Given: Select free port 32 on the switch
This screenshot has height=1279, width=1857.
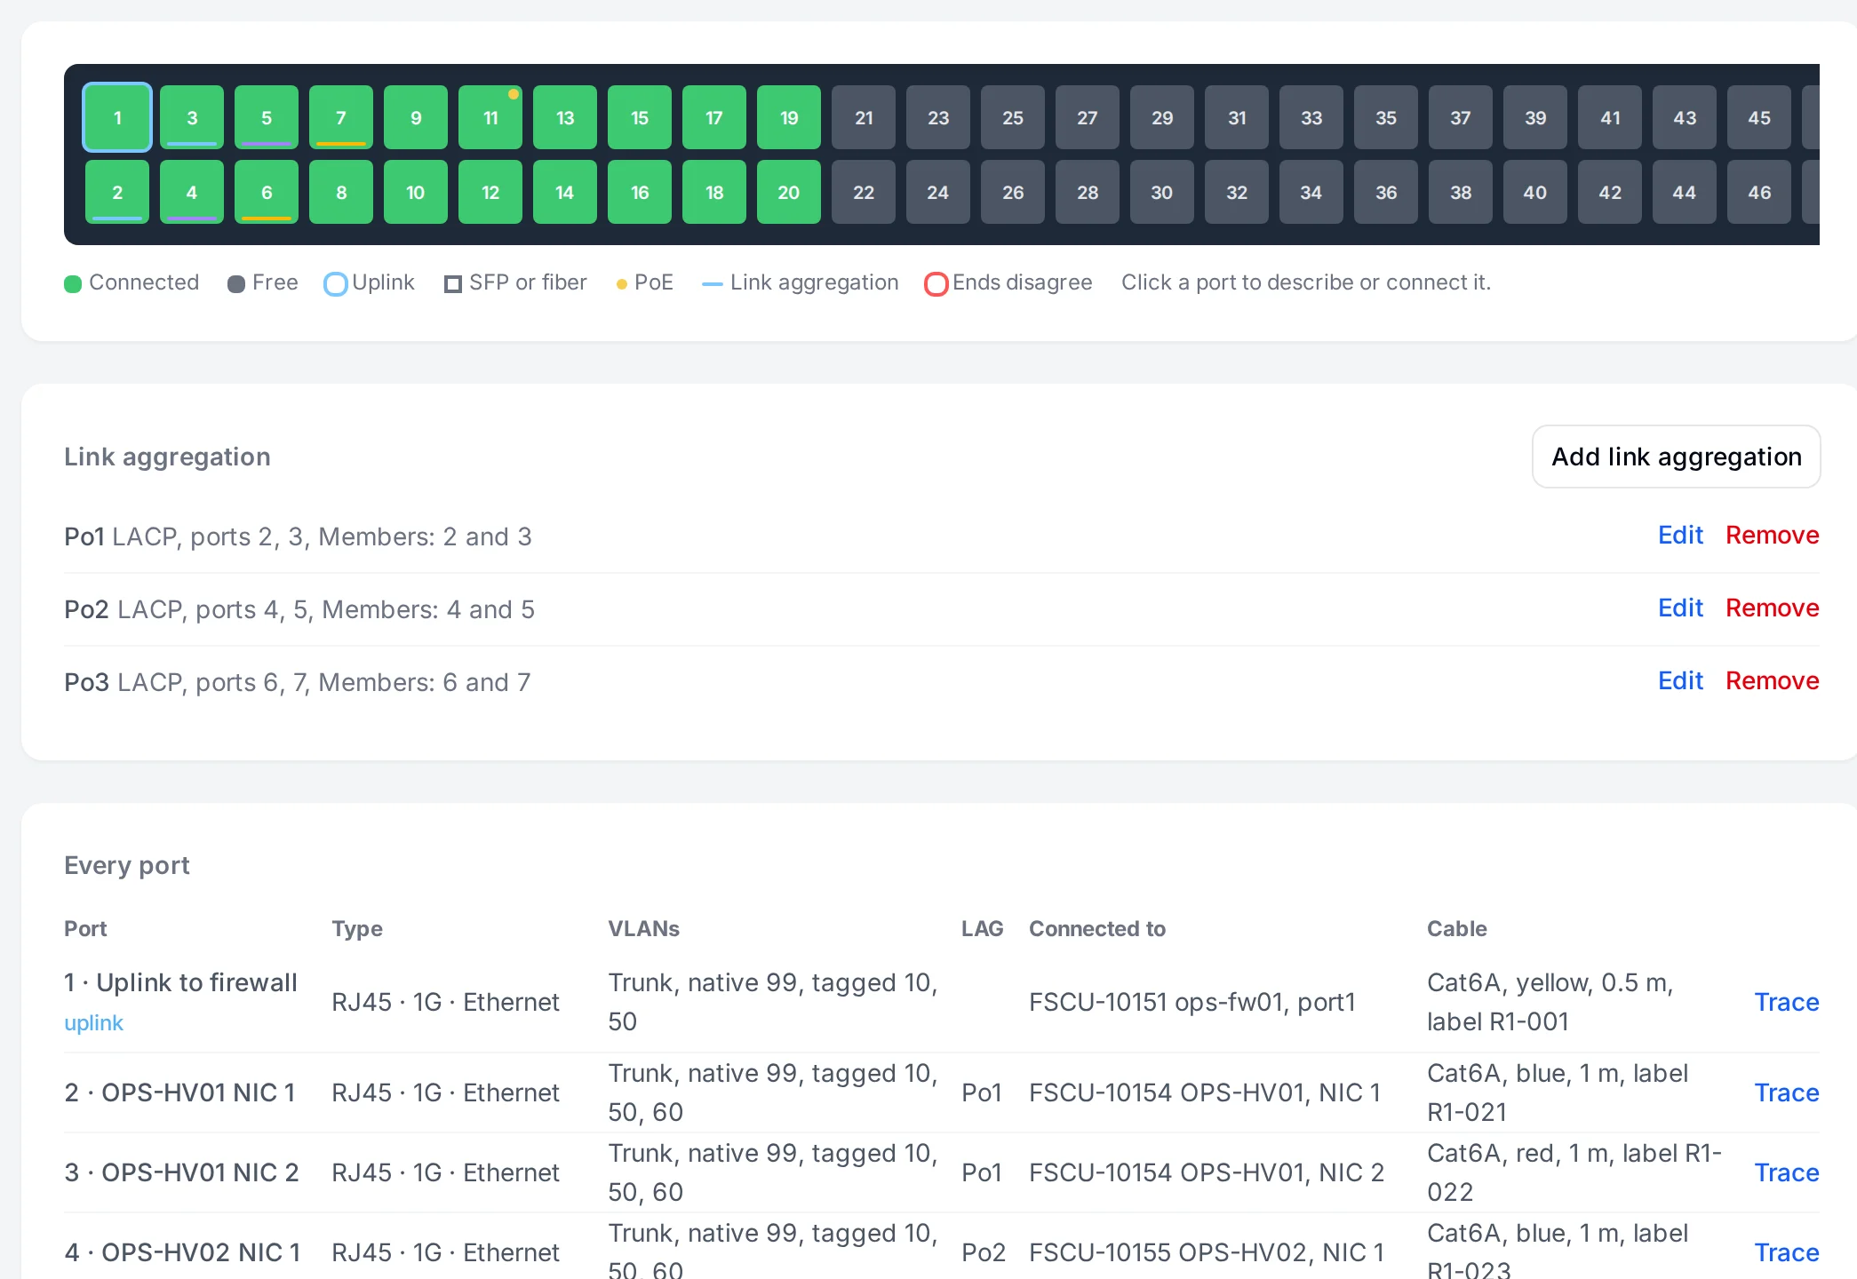Looking at the screenshot, I should point(1237,192).
